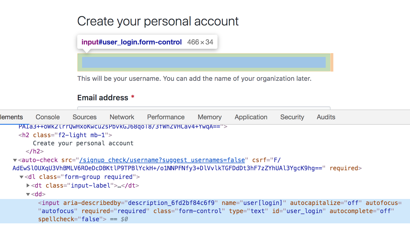
Task: Collapse the dl form-group node
Action: click(21, 177)
